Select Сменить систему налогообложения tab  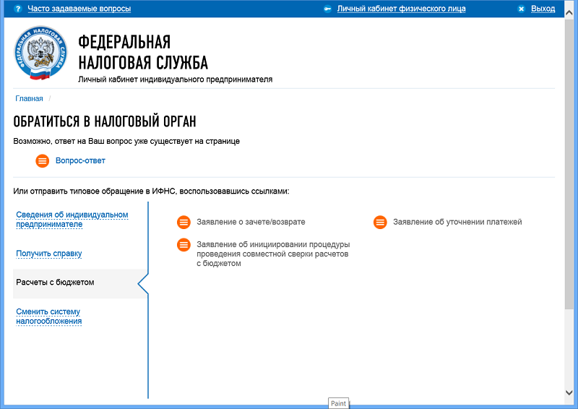[x=48, y=316]
